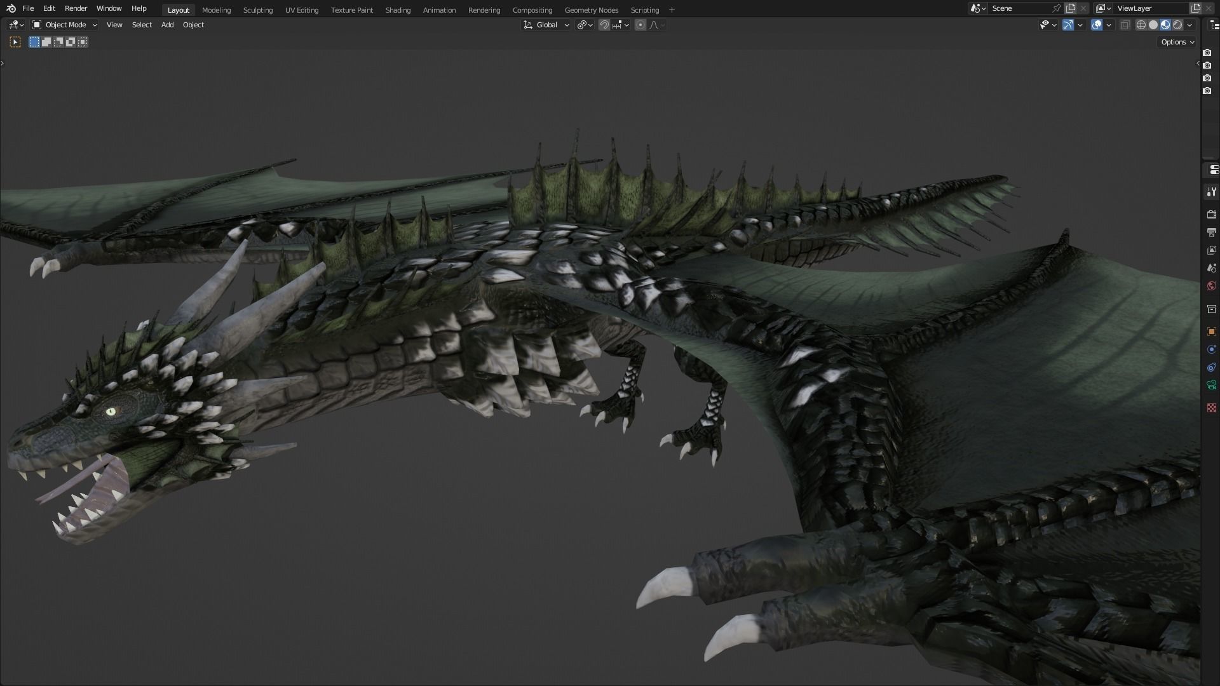Screen dimensions: 1220x686
Task: Switch to the Shading workspace tab
Action: click(x=398, y=10)
